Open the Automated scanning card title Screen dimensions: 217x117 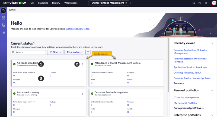pyautogui.click(x=28, y=92)
